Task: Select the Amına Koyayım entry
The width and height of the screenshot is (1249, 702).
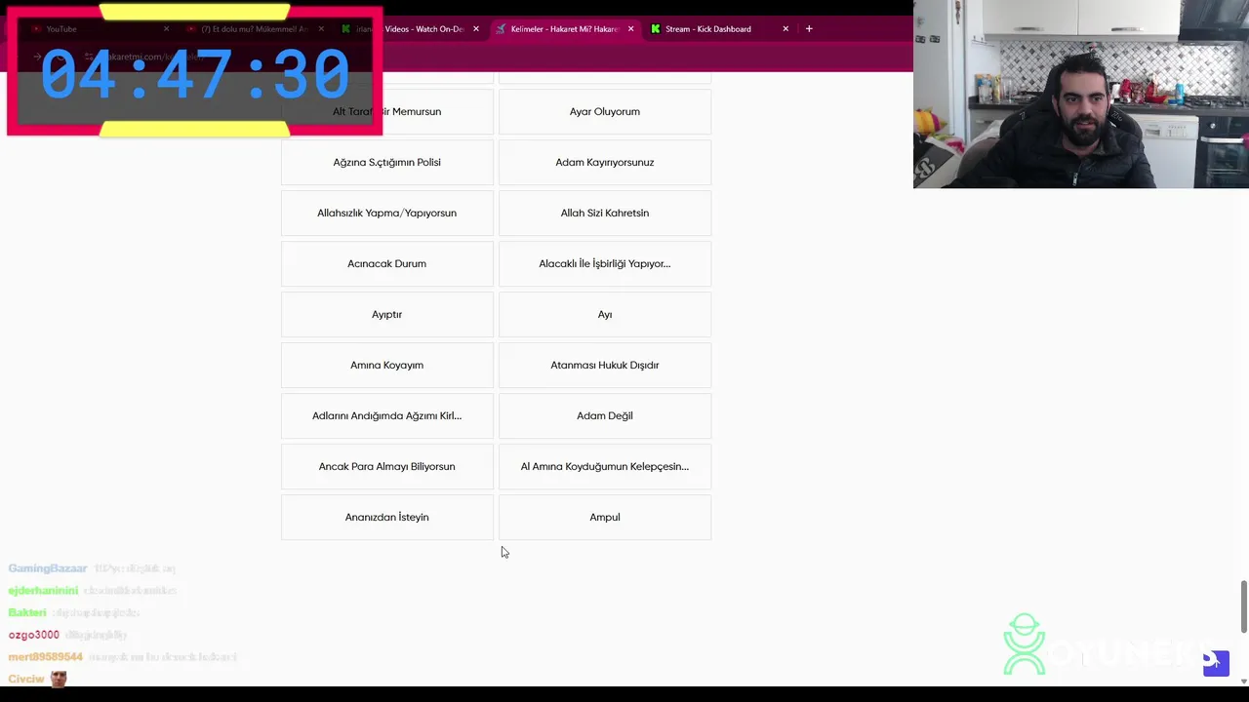Action: (387, 365)
